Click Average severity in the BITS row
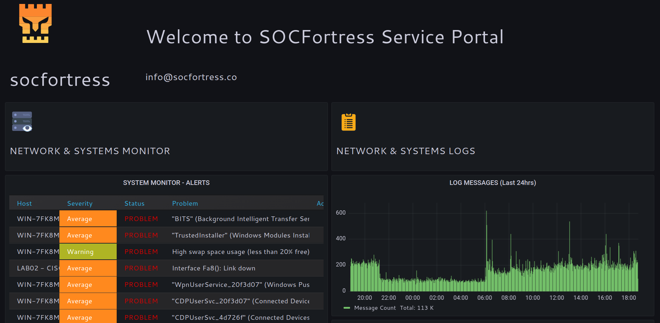Screen dimensions: 660x323 pyautogui.click(x=88, y=219)
